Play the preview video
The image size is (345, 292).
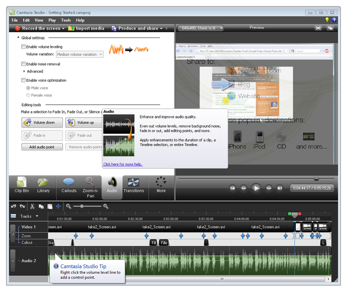tap(256, 188)
